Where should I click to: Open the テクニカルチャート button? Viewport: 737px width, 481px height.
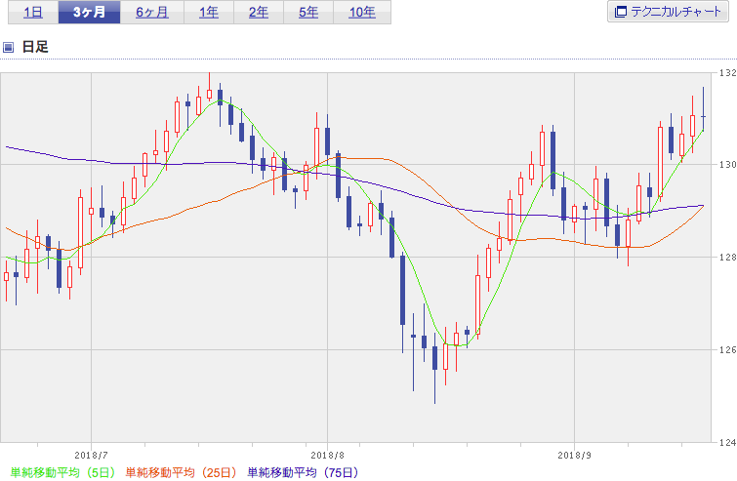(668, 12)
